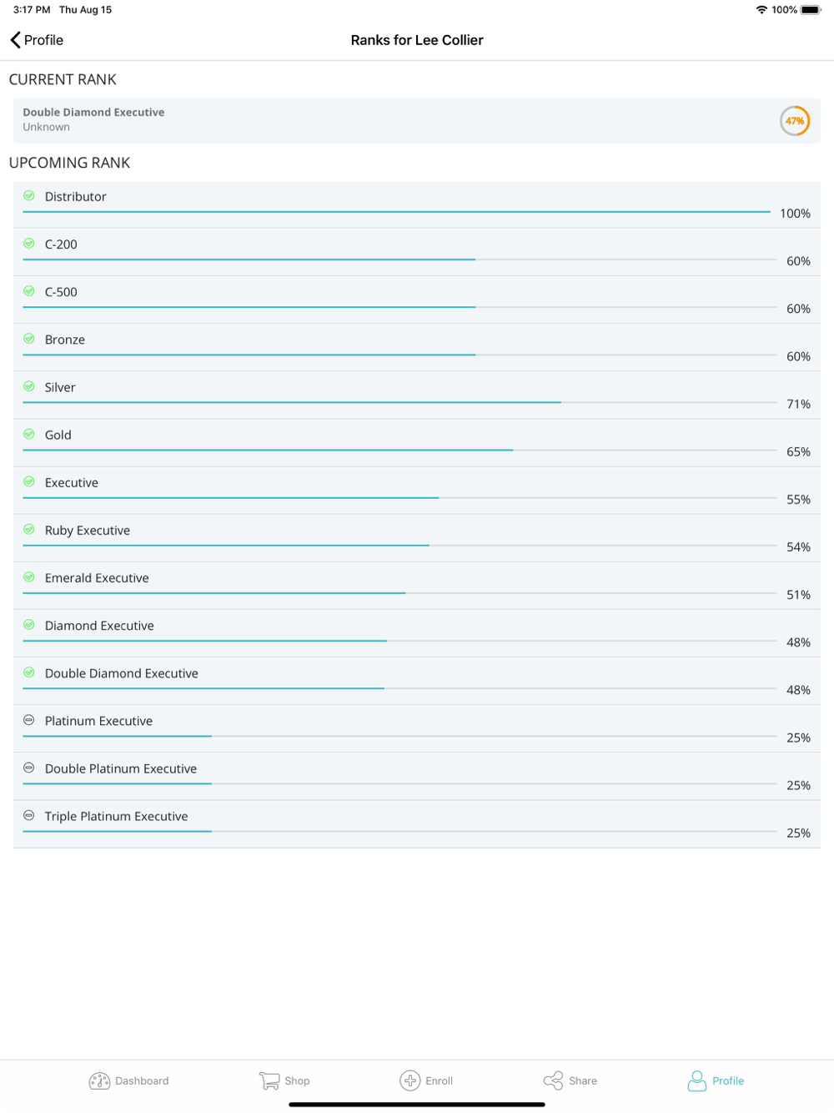Tap the Shop tab label

[297, 1080]
